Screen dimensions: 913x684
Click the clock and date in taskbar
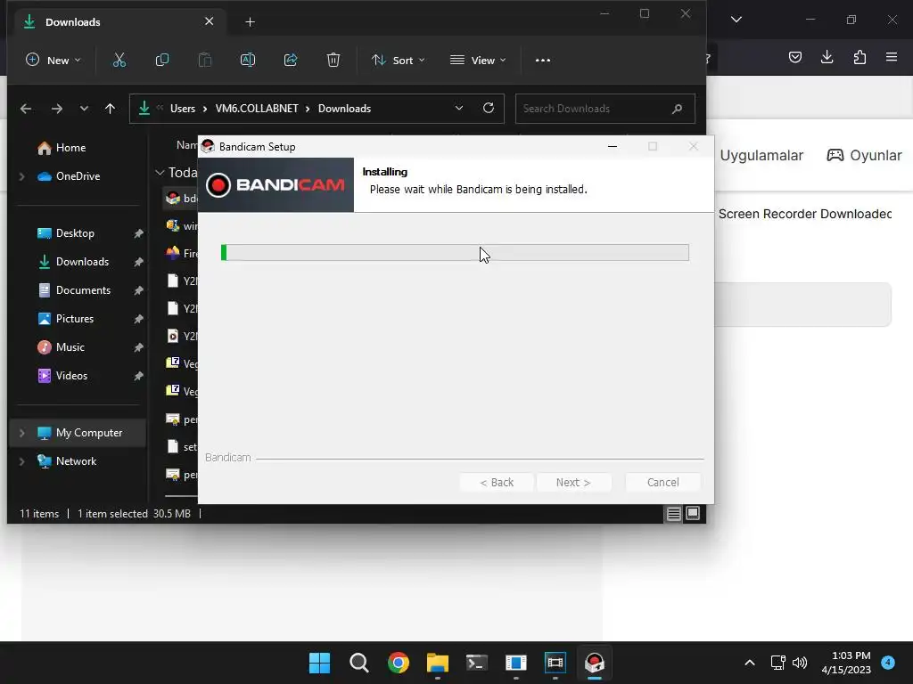(x=846, y=663)
